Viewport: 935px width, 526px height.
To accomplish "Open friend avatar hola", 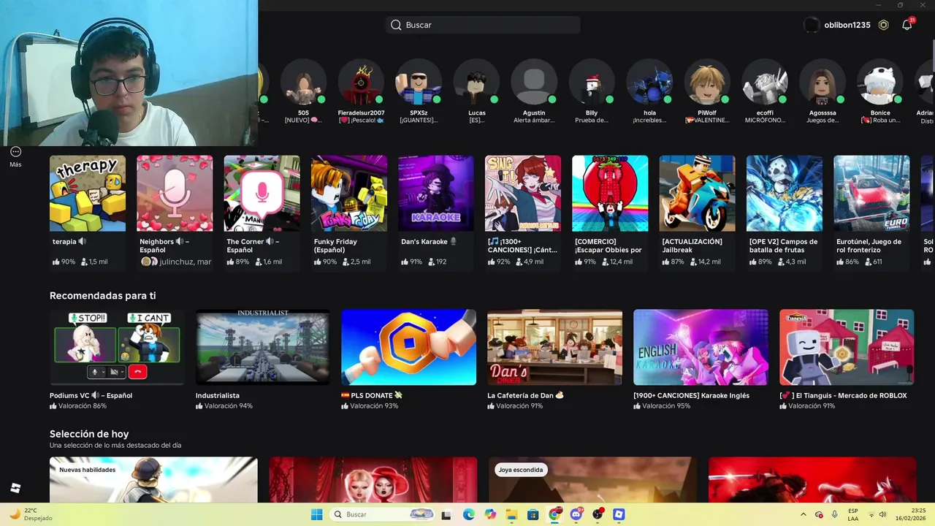I will [x=649, y=82].
